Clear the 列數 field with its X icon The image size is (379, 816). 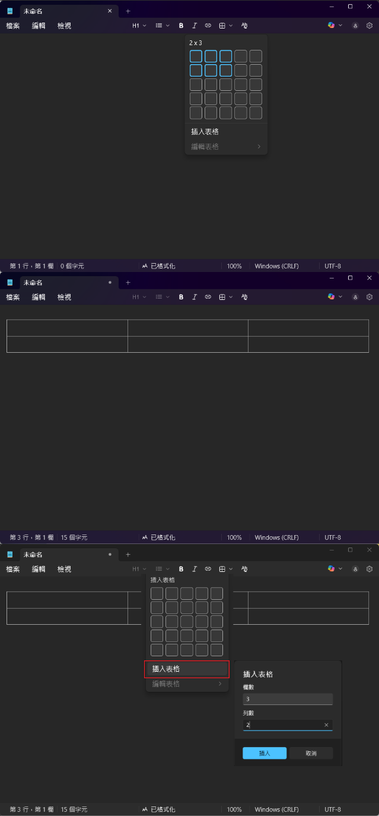pyautogui.click(x=326, y=725)
